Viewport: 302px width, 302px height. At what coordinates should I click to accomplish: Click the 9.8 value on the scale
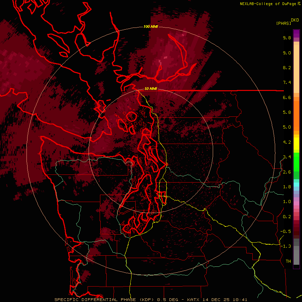point(287,38)
